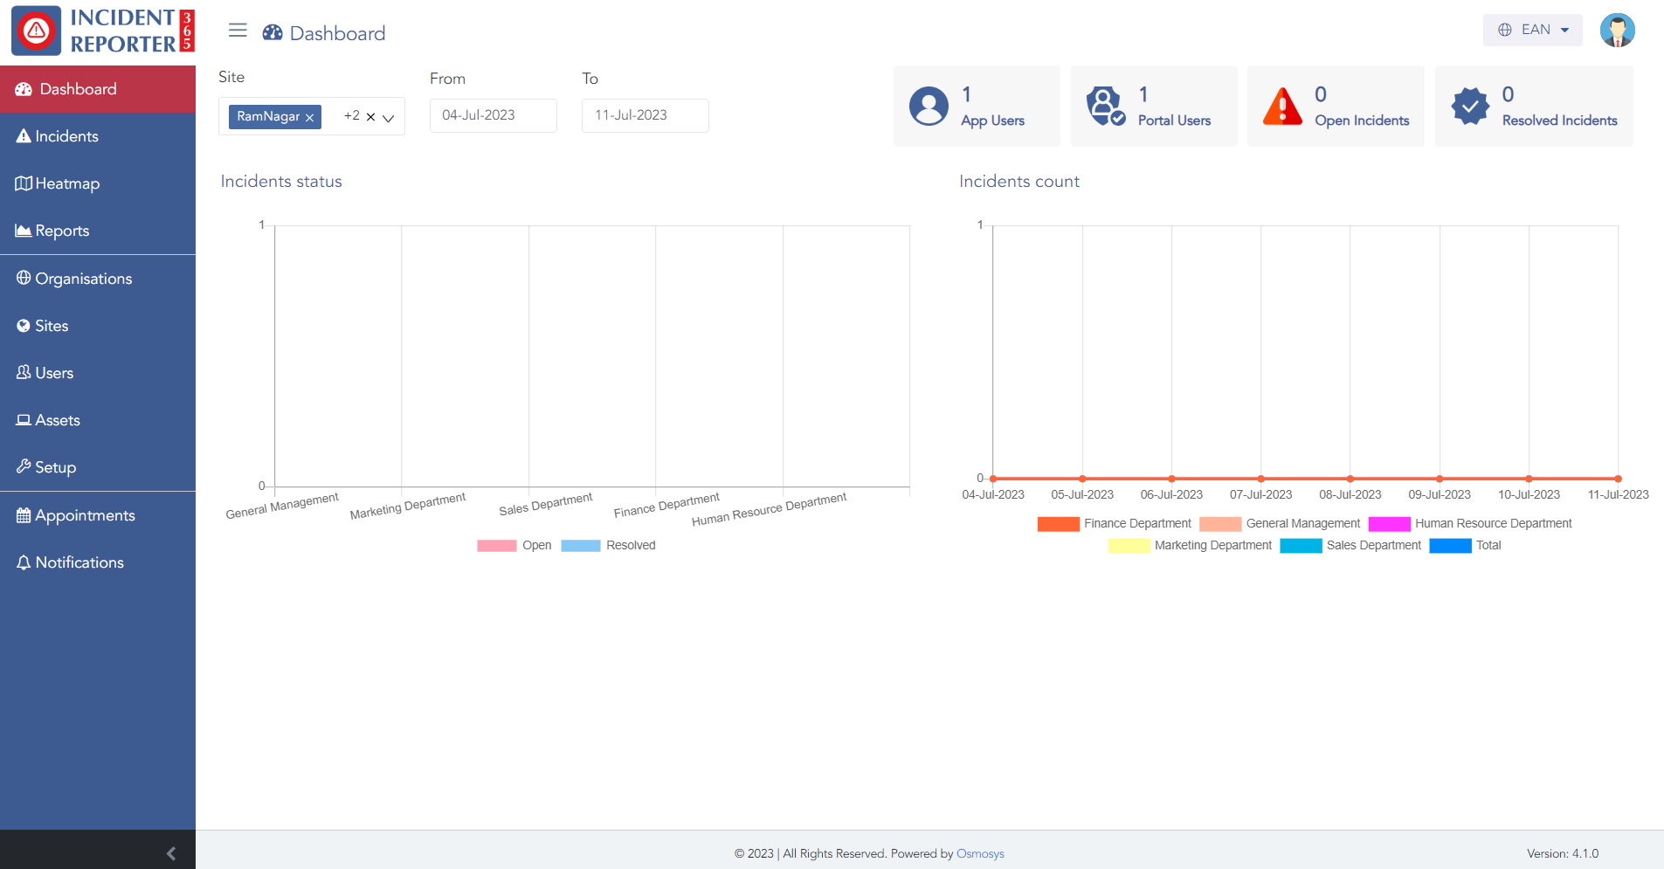Click the Portal Users verified icon

[1105, 107]
